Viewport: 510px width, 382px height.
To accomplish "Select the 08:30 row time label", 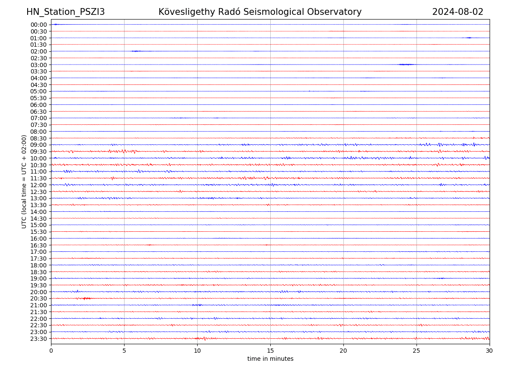I will [x=38, y=138].
